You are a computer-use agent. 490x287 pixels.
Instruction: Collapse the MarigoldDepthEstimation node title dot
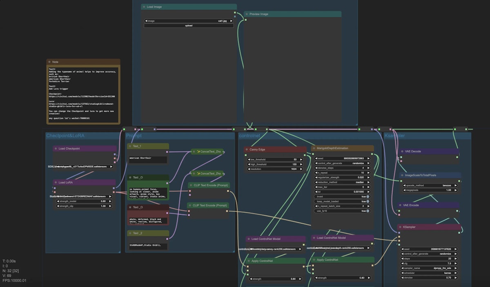(314, 148)
